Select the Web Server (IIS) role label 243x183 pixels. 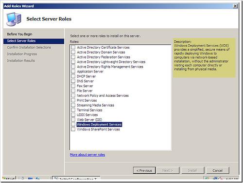[x=89, y=120]
